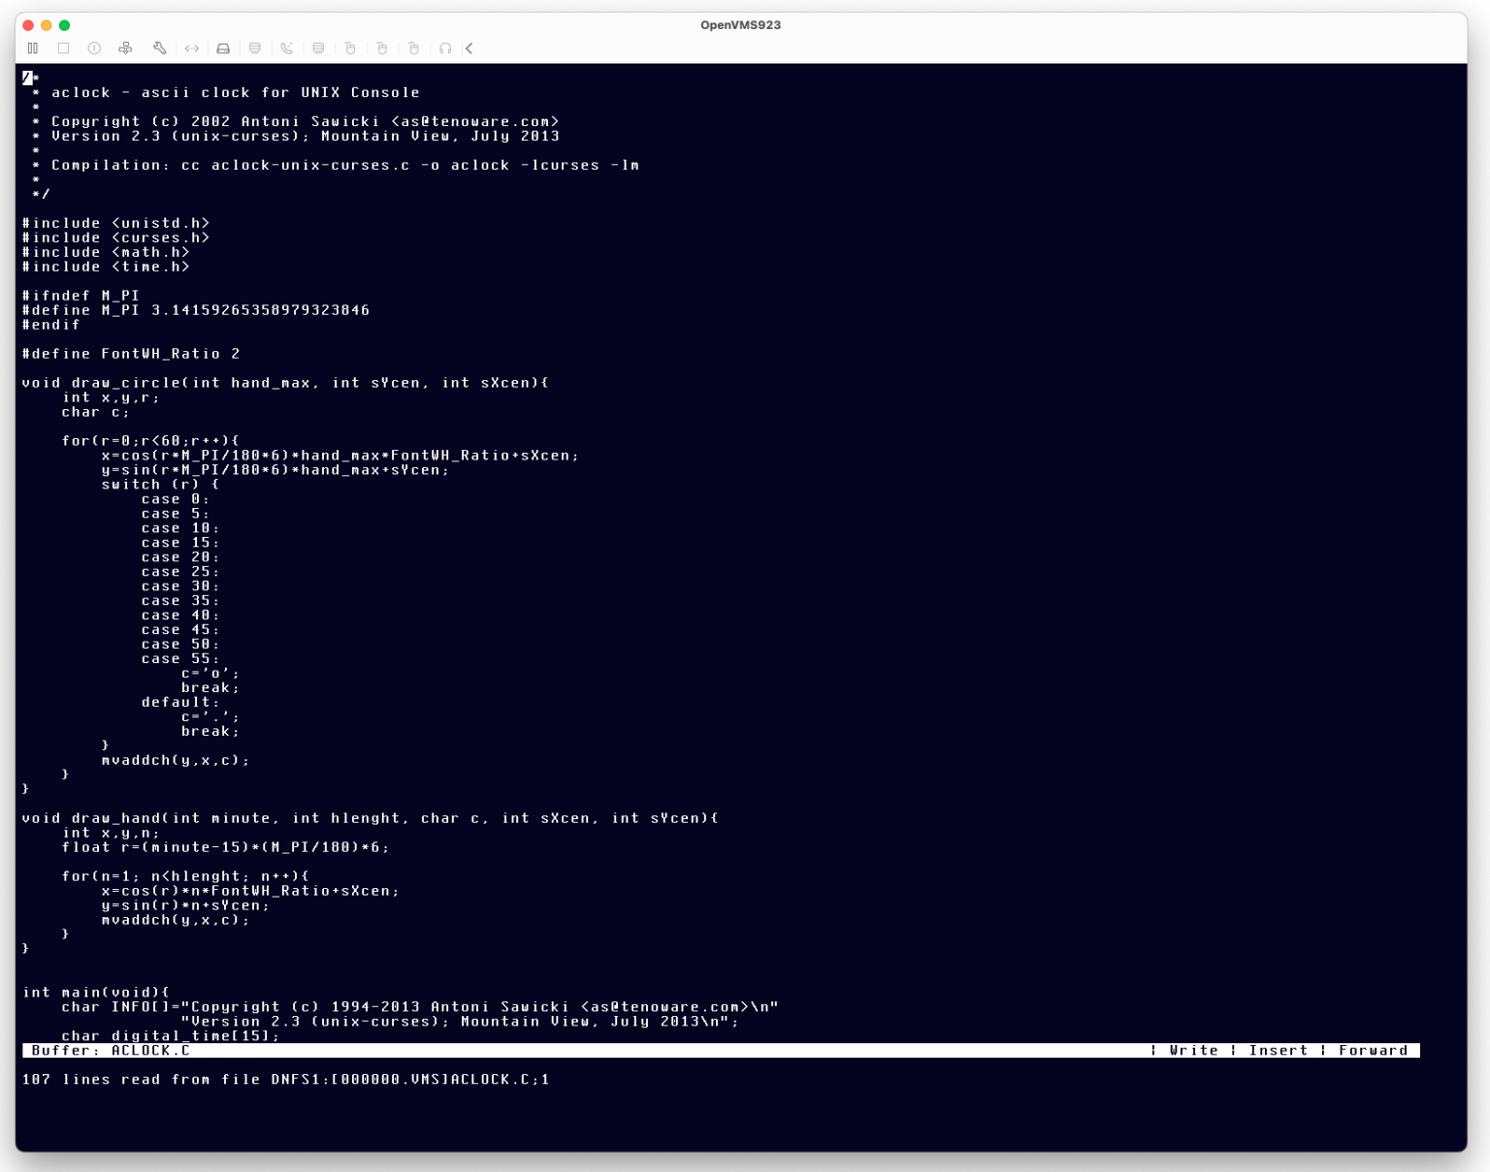Click the Insert mode indicator in the status bar

(x=1279, y=1050)
